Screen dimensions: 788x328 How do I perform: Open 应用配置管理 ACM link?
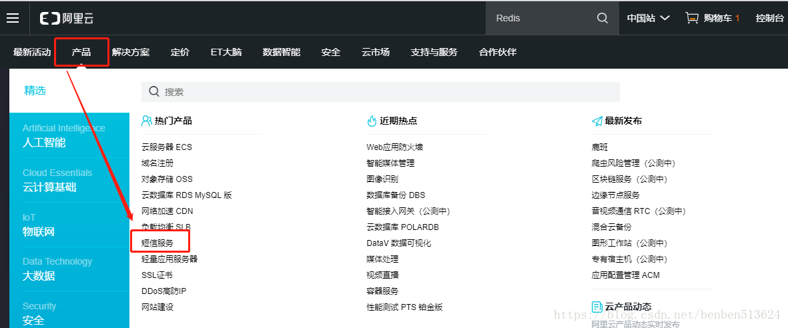click(626, 275)
